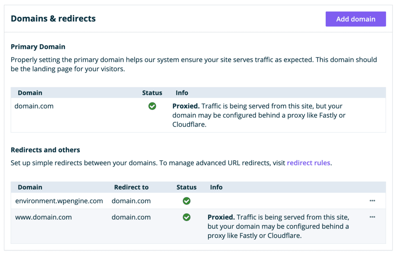Select www.domain.com domain entry

tap(43, 217)
